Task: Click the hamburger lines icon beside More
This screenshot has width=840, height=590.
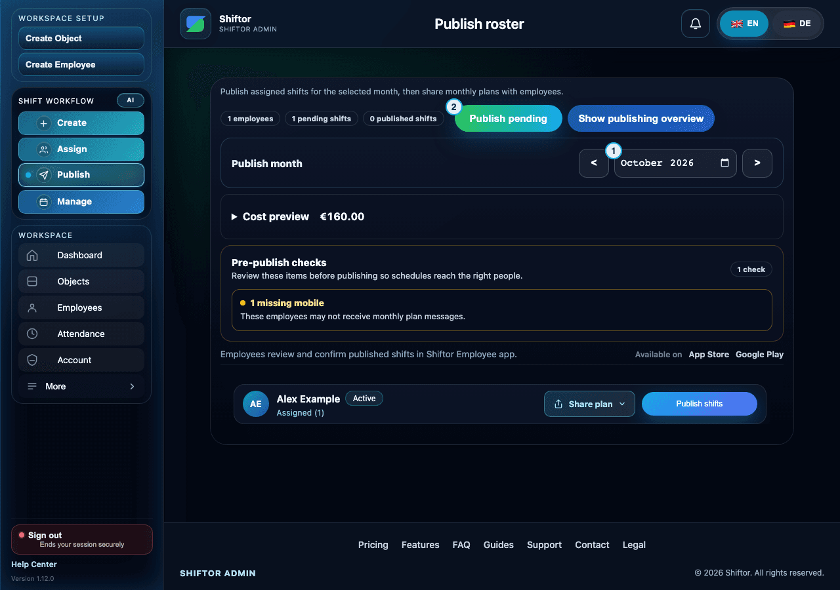Action: (x=32, y=386)
